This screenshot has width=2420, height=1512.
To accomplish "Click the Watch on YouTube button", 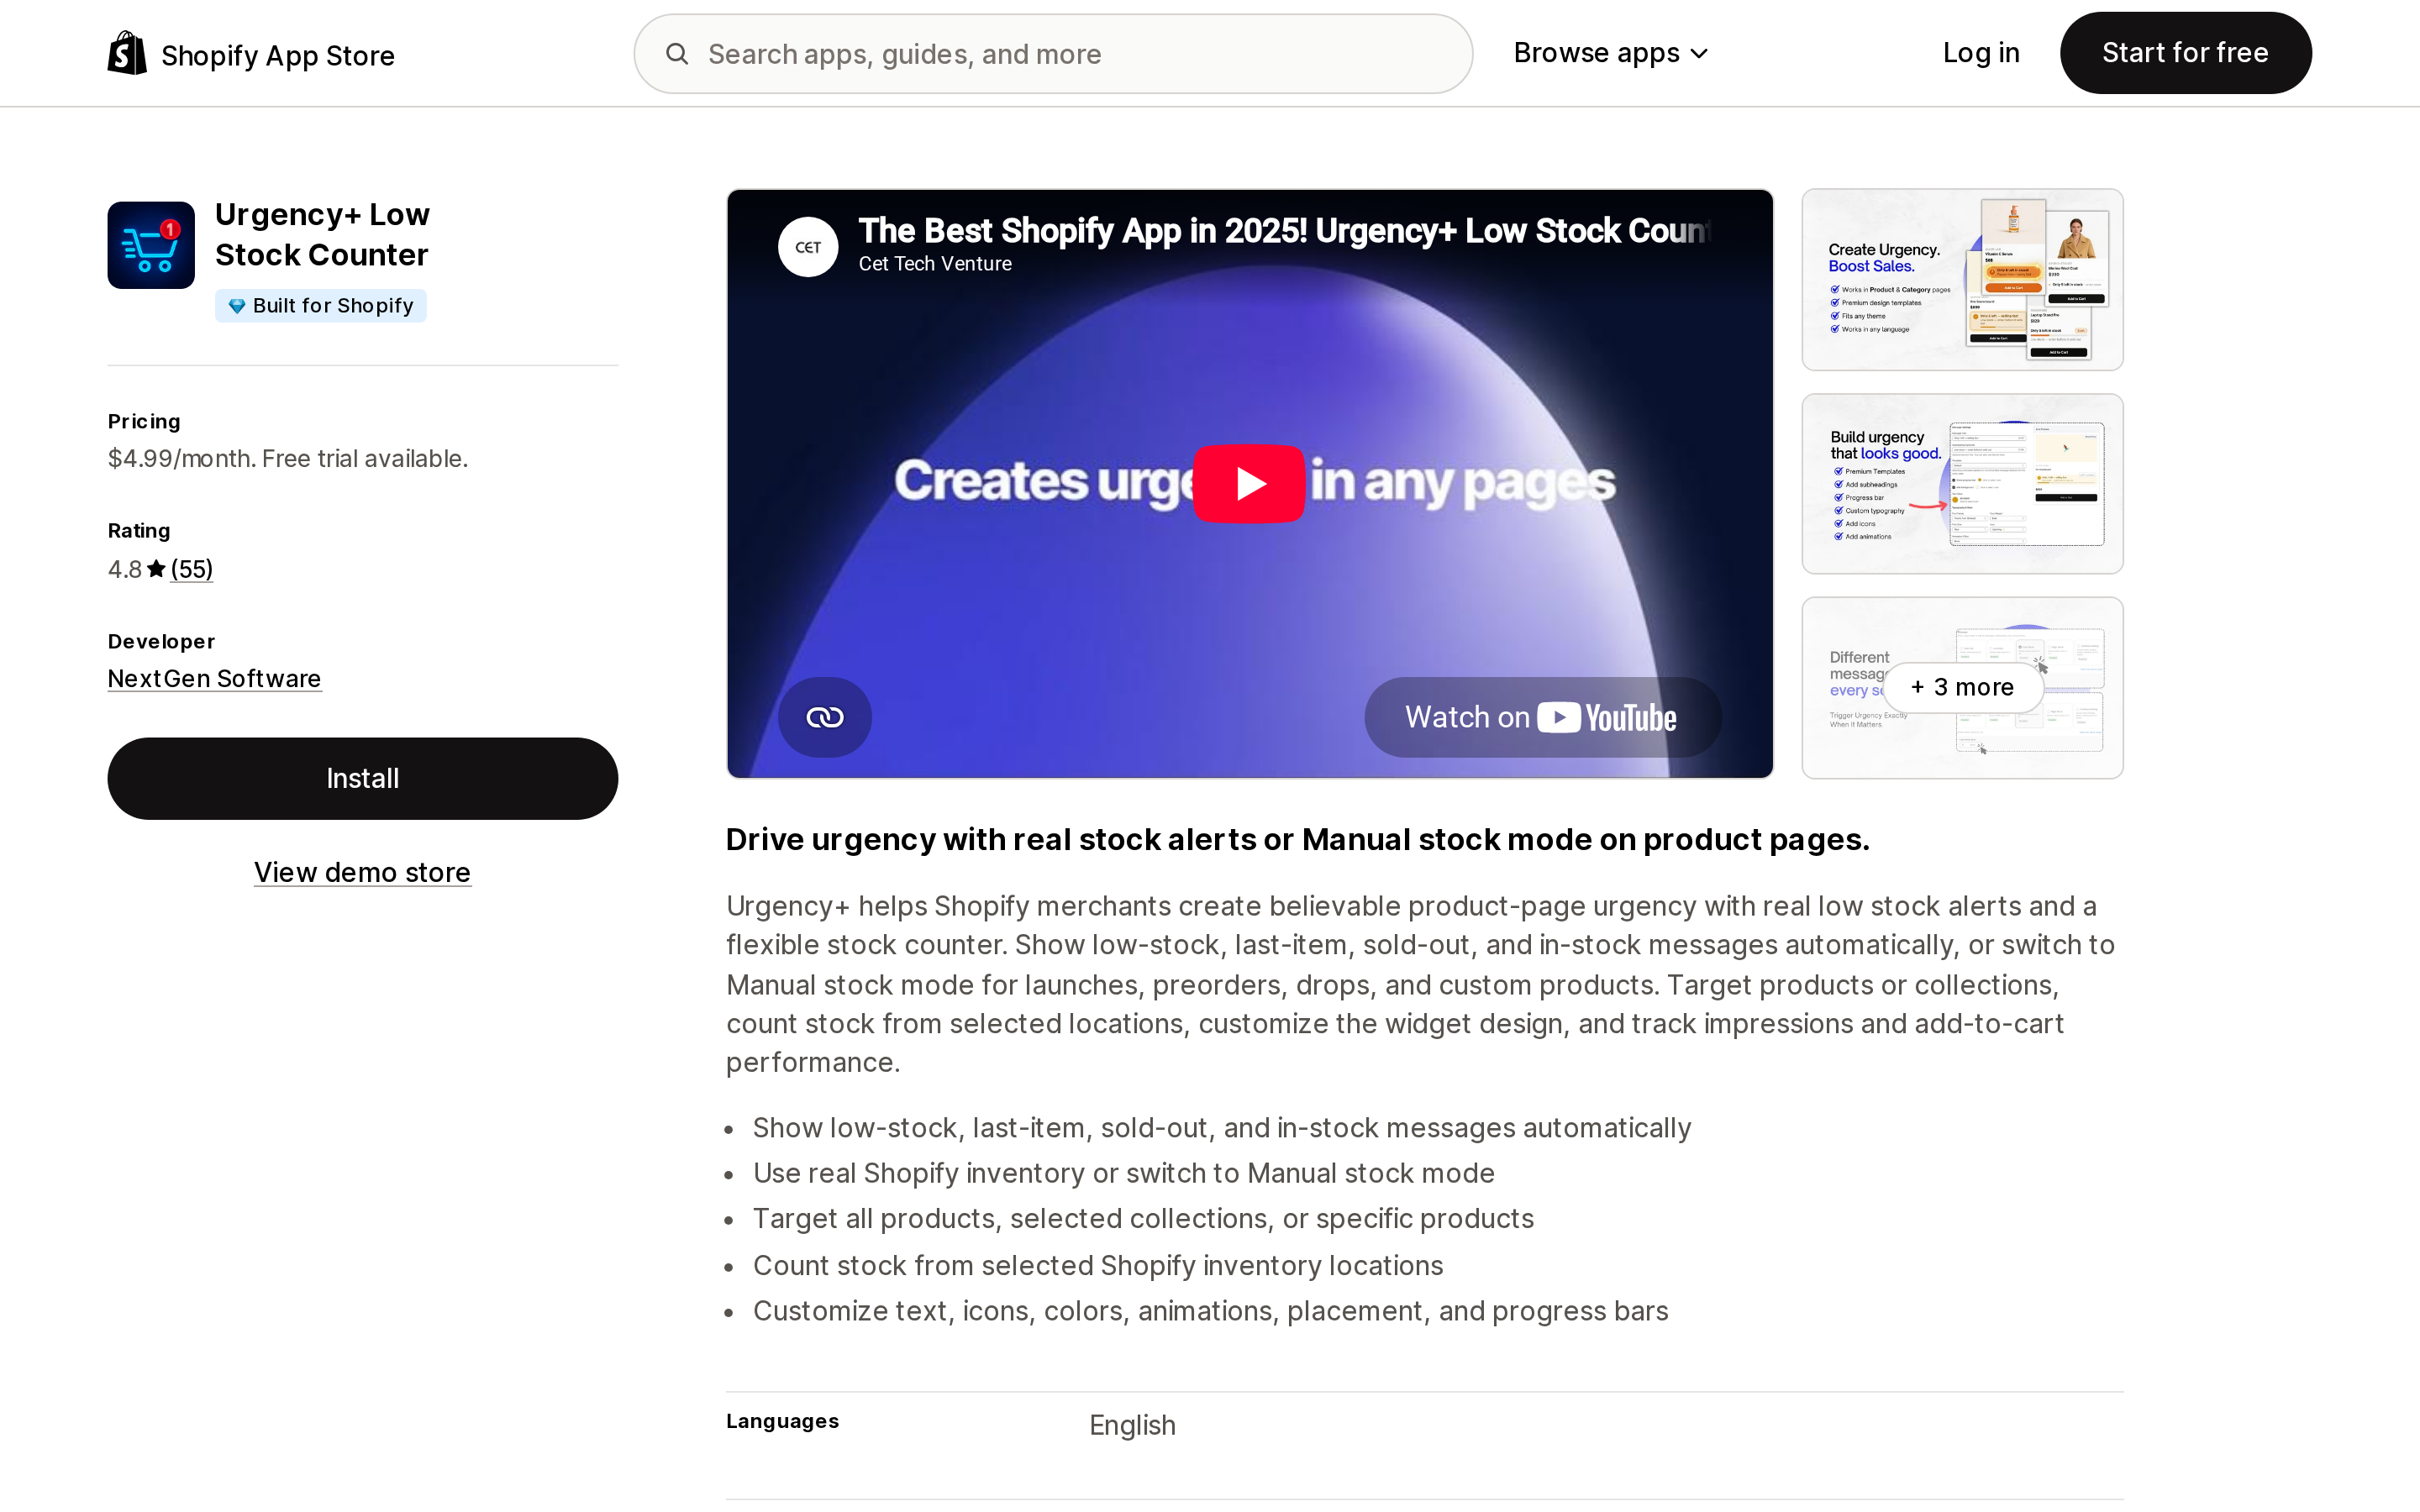I will pos(1542,717).
